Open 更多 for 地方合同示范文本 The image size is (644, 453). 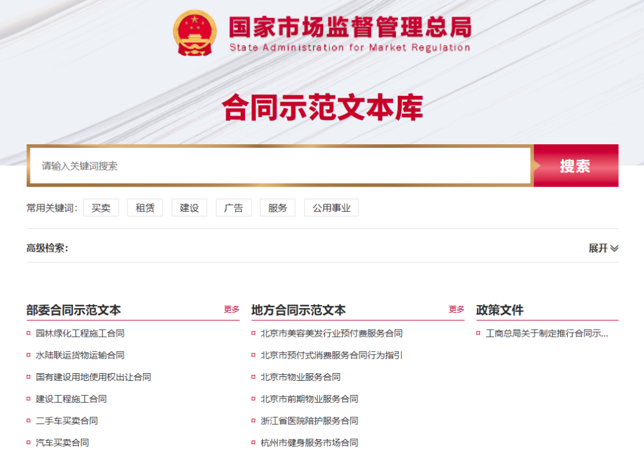tap(456, 309)
